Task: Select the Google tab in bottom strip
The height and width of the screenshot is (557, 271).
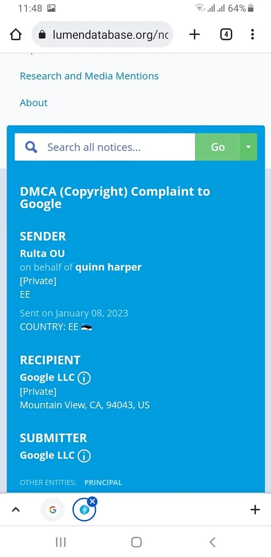Action: 53,510
